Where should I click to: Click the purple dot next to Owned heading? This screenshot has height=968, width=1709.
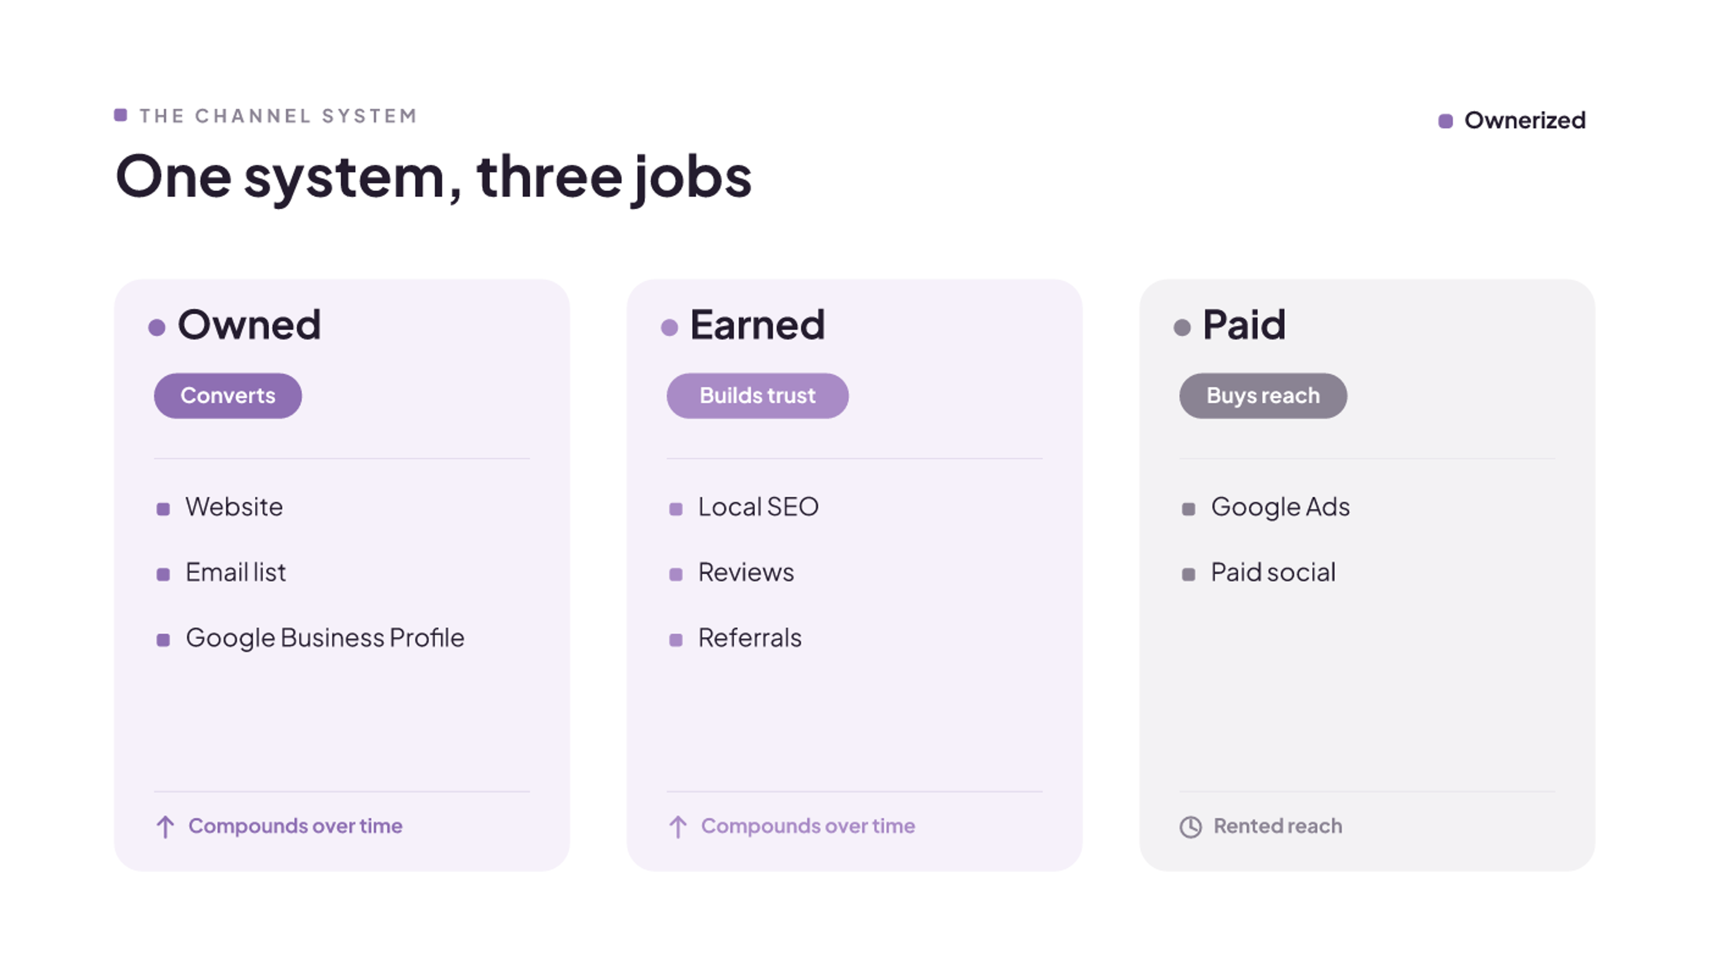click(157, 327)
